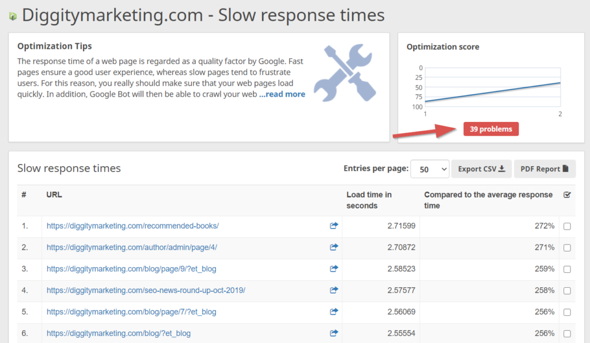The image size is (590, 343).
Task: Select the 259% comparison value
Action: 544,269
